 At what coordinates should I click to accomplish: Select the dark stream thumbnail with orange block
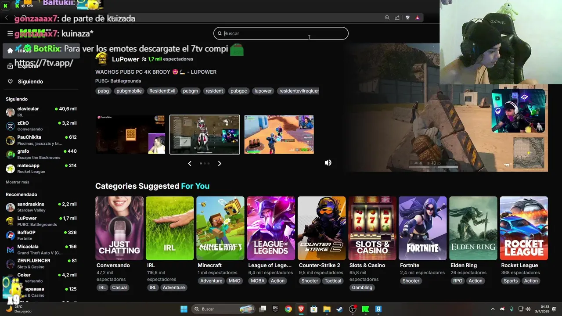tap(130, 135)
